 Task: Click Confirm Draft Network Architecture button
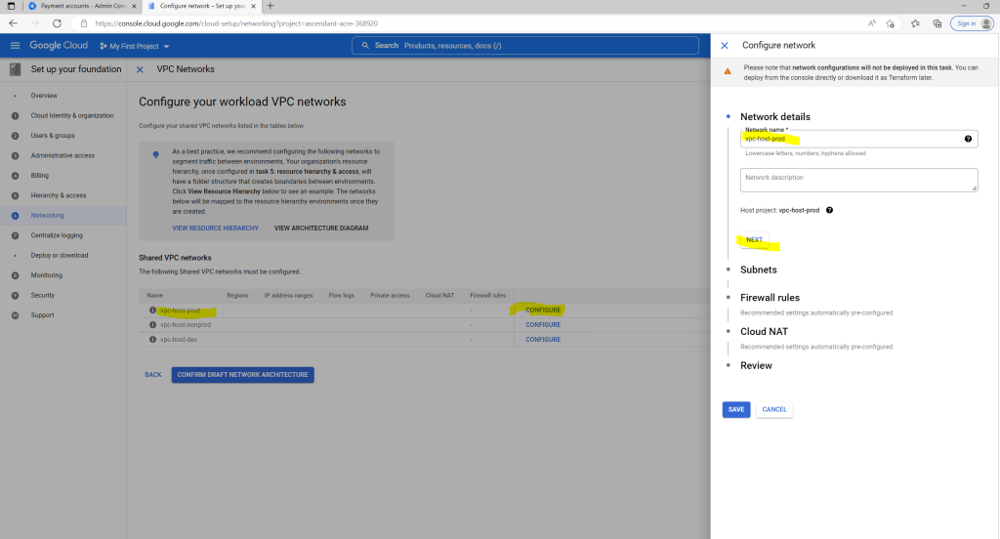coord(242,374)
